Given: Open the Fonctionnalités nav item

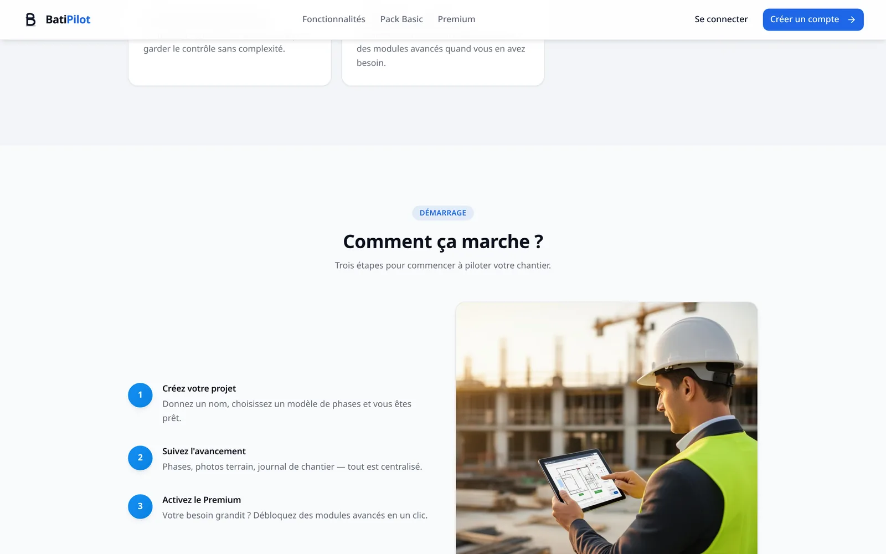Looking at the screenshot, I should click(334, 19).
